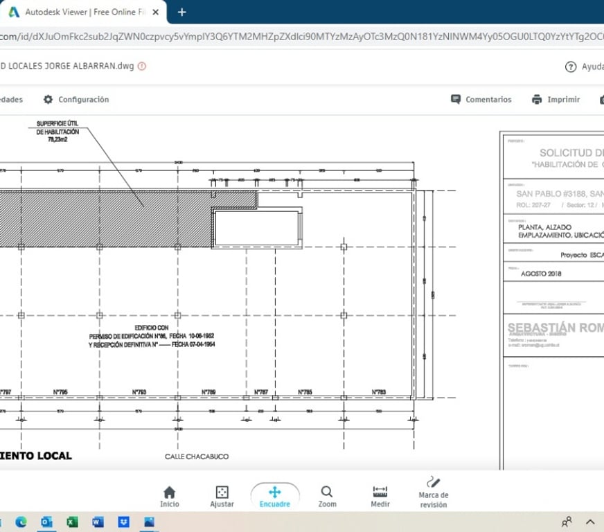The image size is (604, 532).
Task: Click the Inicio home tool
Action: point(169,496)
